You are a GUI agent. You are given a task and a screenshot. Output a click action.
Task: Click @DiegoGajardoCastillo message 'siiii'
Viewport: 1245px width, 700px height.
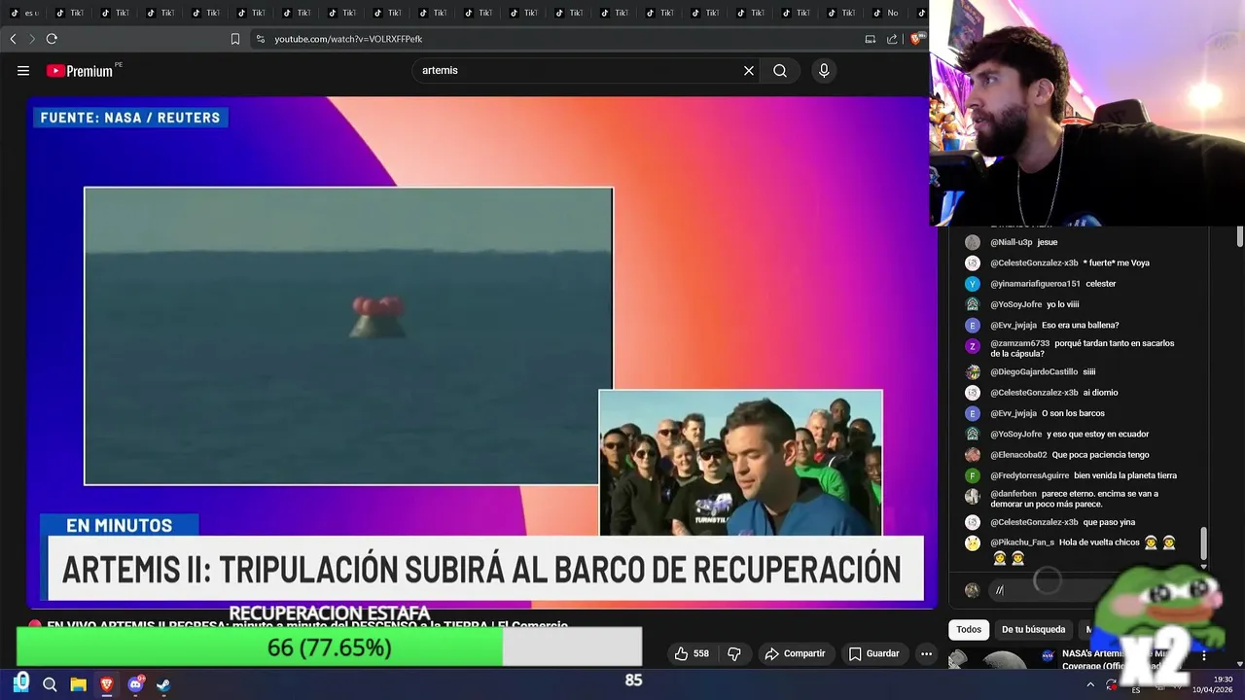coord(1088,372)
